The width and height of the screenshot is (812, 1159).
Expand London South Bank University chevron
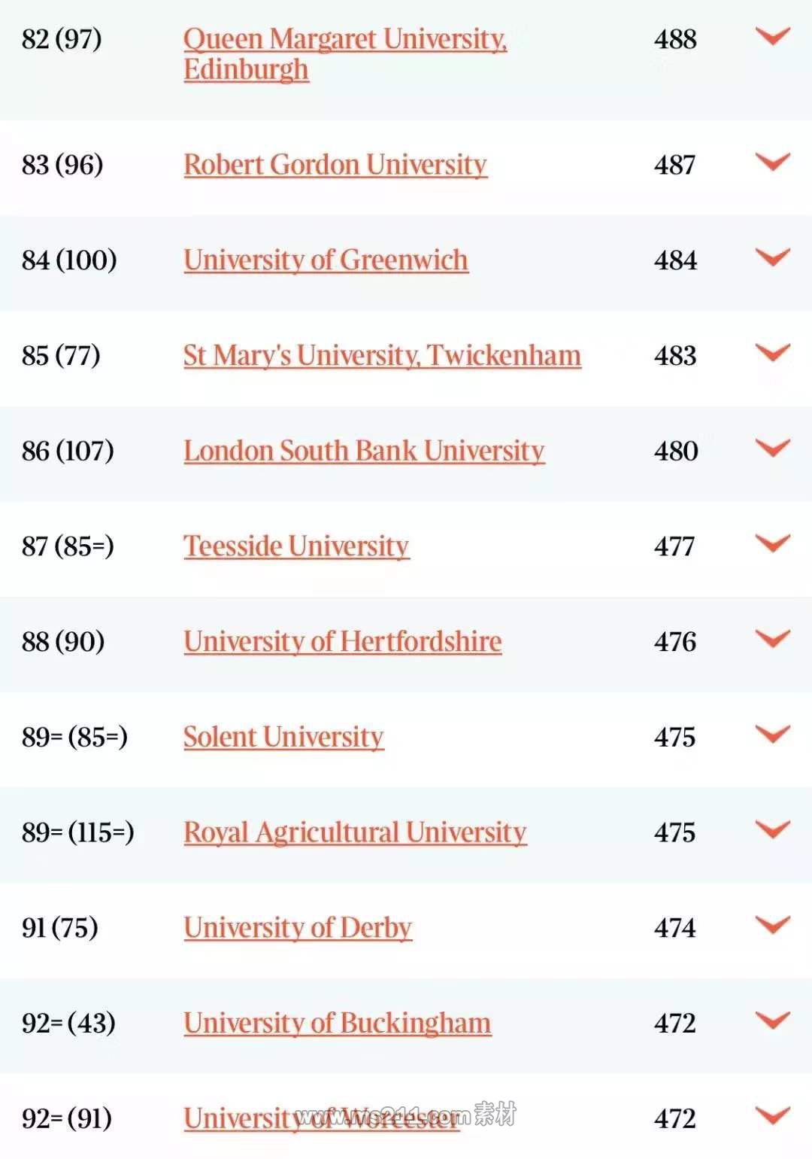[772, 449]
